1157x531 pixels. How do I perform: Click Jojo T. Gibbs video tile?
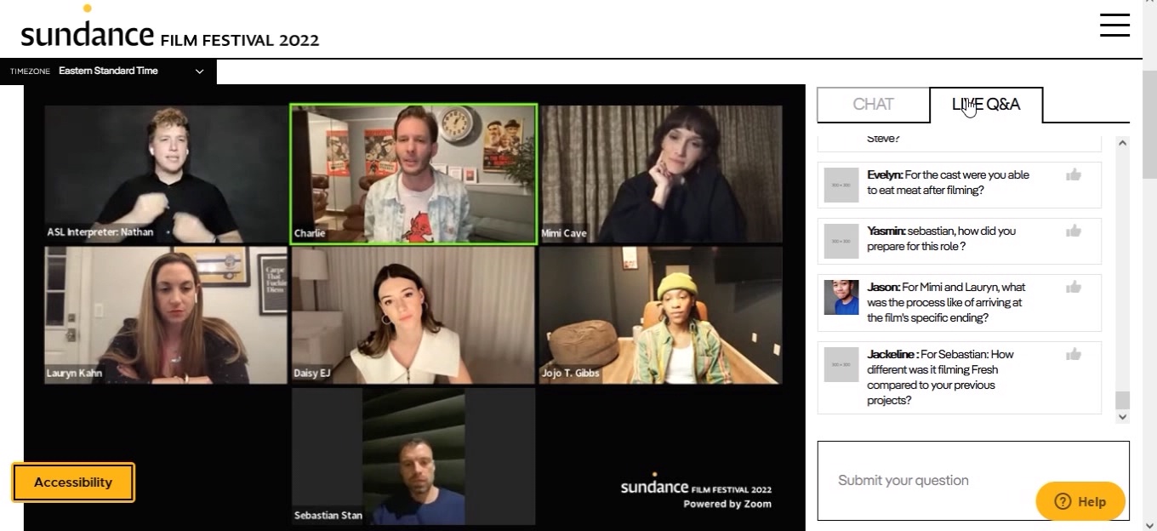pyautogui.click(x=661, y=315)
